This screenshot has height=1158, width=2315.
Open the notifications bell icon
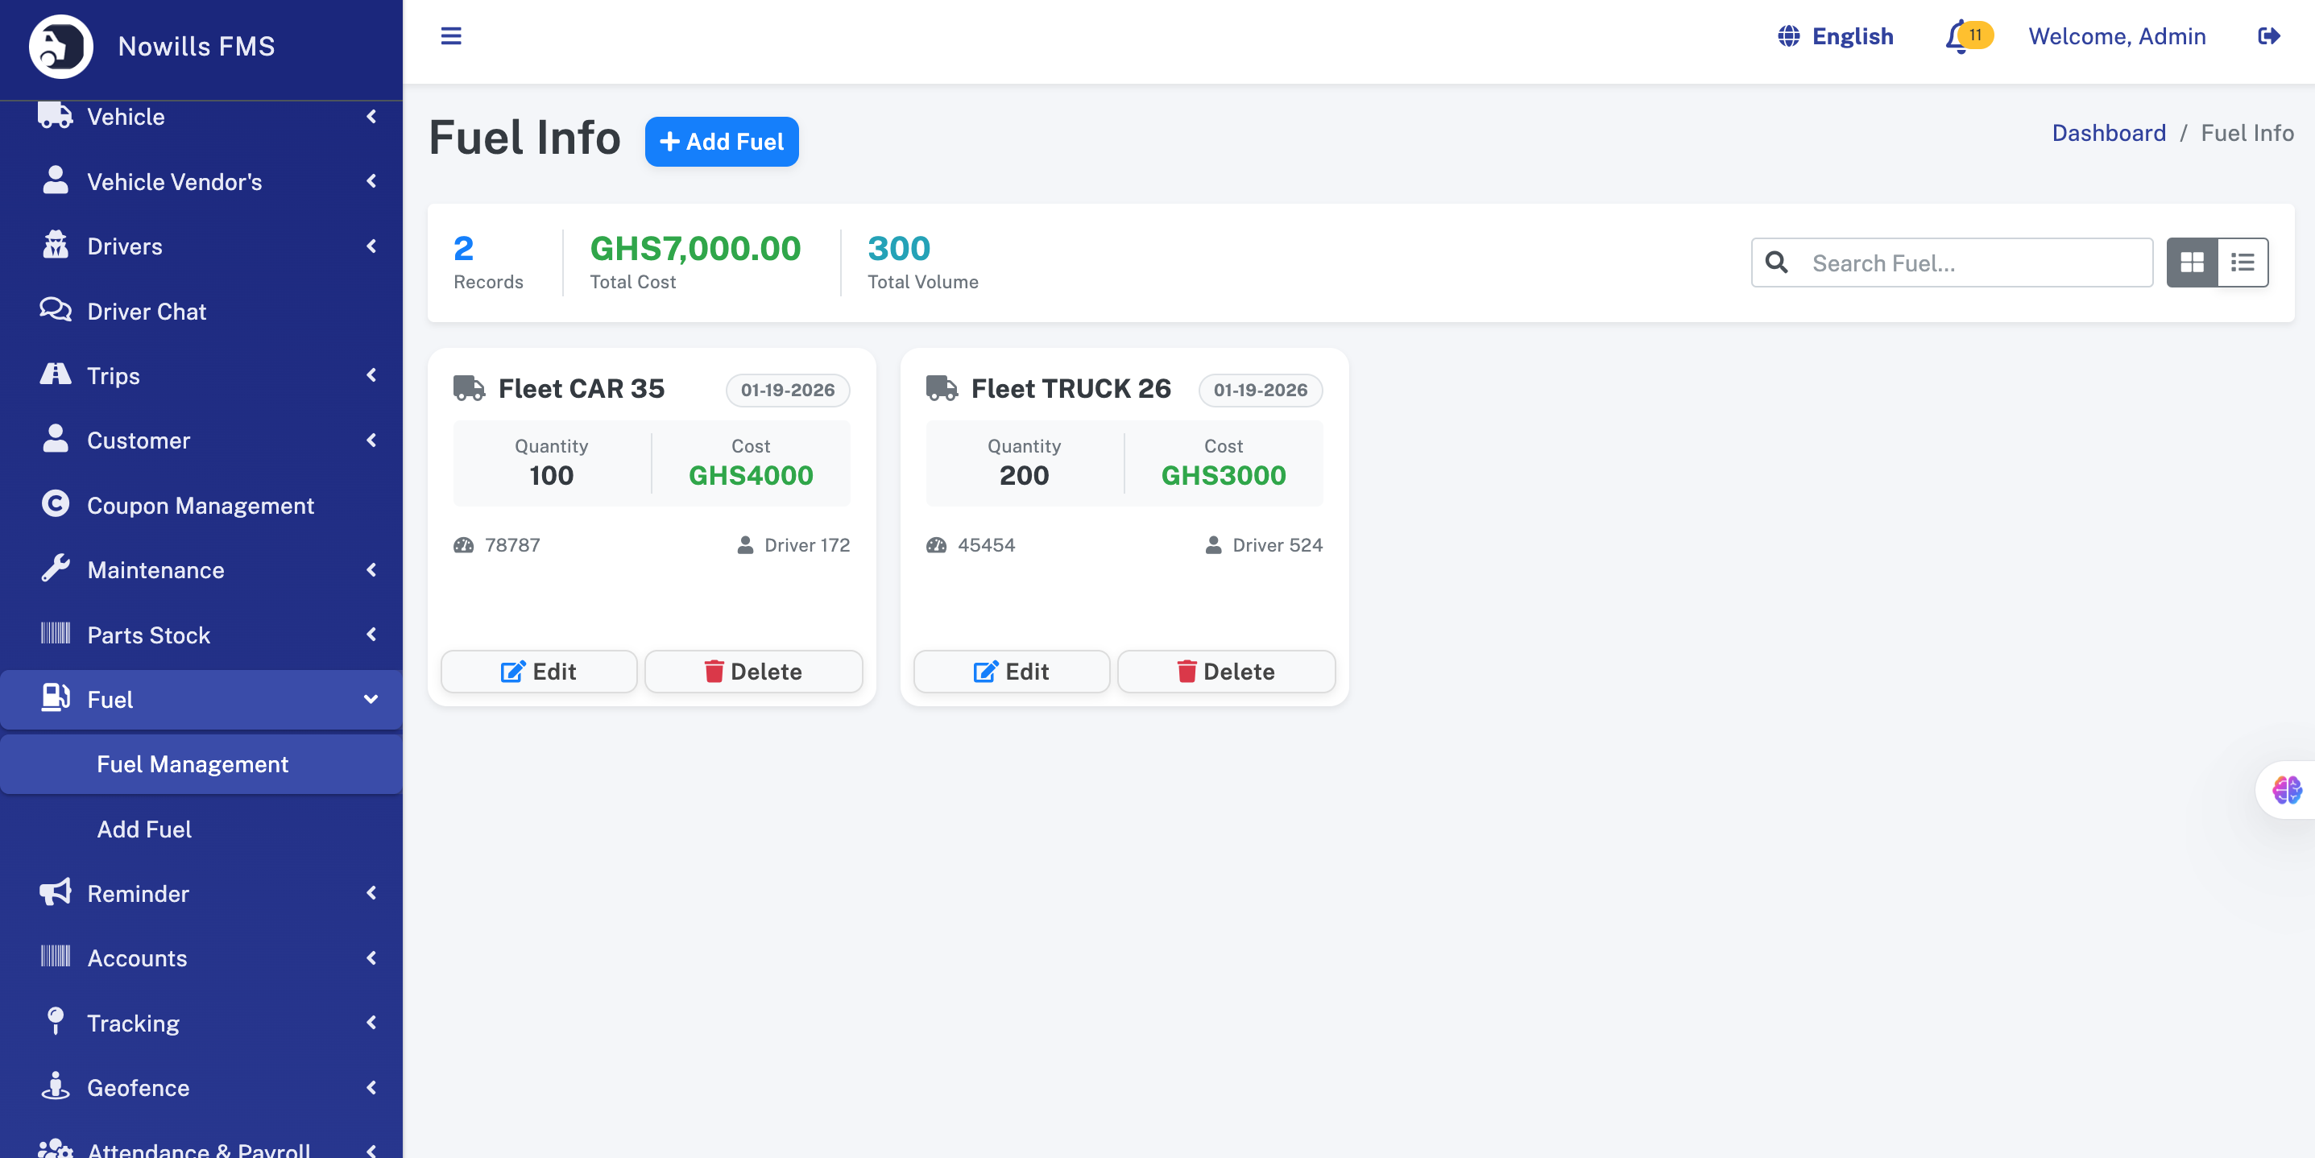pos(1957,38)
